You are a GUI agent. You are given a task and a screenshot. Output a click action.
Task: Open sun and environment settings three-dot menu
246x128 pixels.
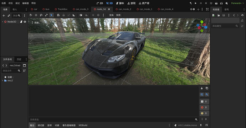coord(103,15)
